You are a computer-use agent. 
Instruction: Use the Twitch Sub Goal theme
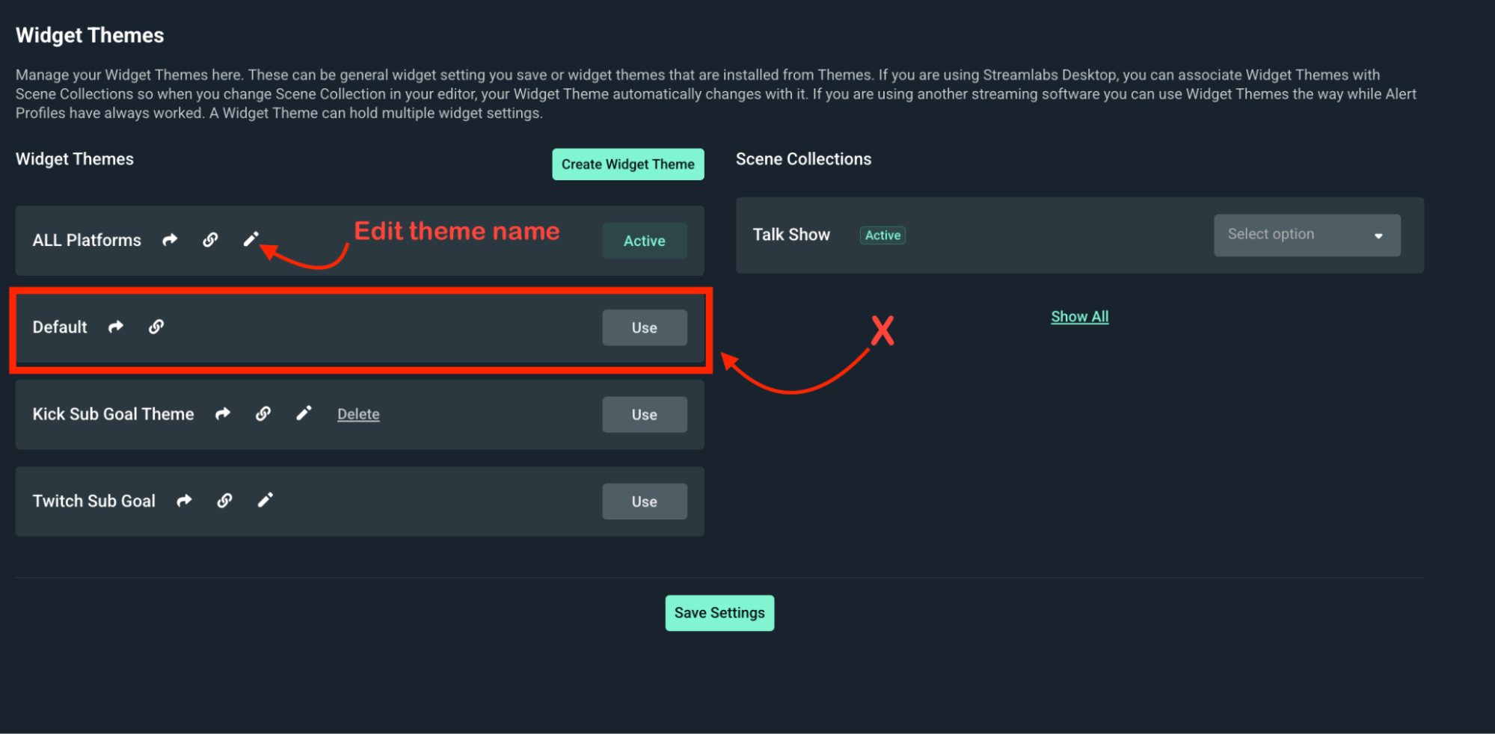click(x=644, y=501)
